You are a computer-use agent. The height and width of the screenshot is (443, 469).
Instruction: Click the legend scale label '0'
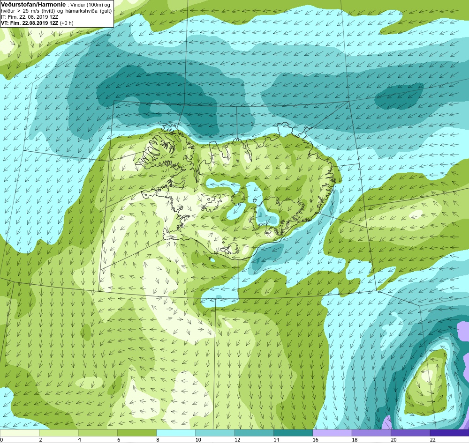(1, 439)
